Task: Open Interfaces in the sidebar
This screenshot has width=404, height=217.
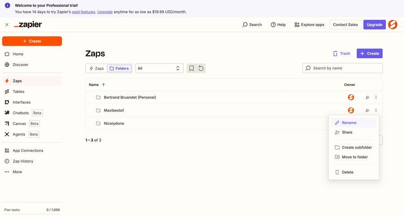Action: [x=32, y=102]
